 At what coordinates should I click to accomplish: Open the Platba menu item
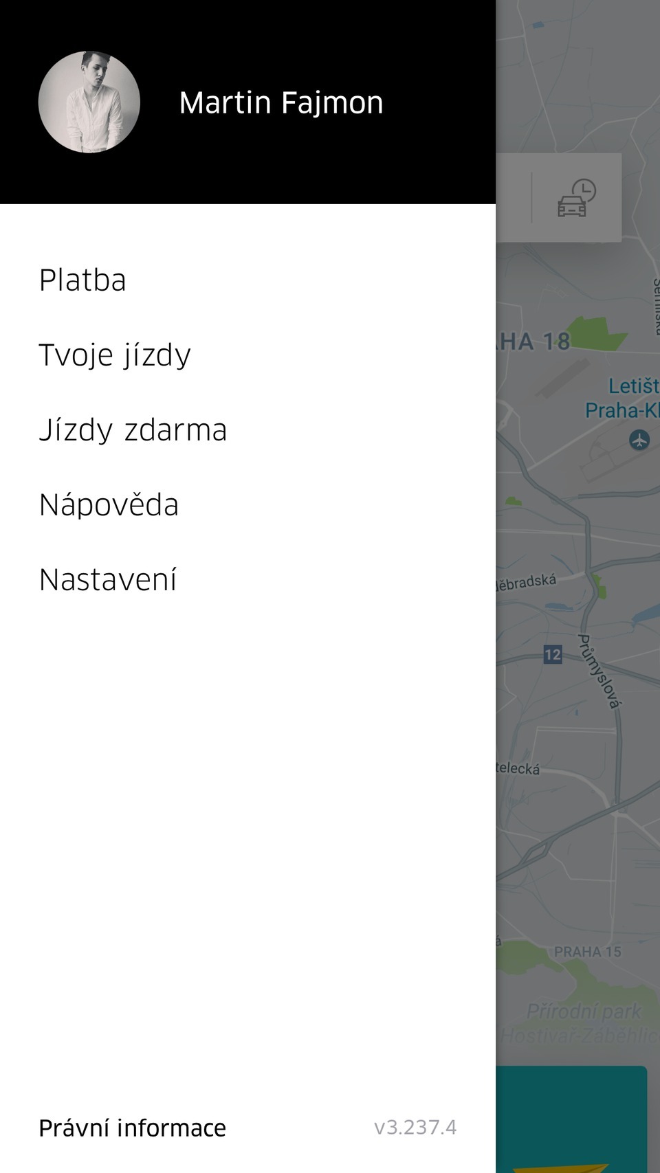pos(82,280)
